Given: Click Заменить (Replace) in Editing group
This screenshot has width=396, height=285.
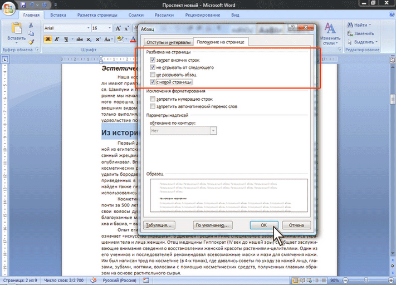Looking at the screenshot, I should click(361, 33).
